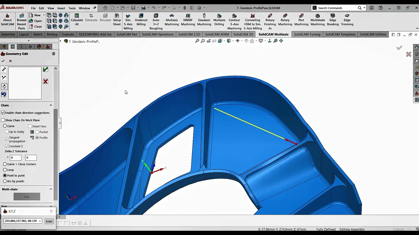
Task: Select Edge Breaking tool
Action: (x=333, y=20)
